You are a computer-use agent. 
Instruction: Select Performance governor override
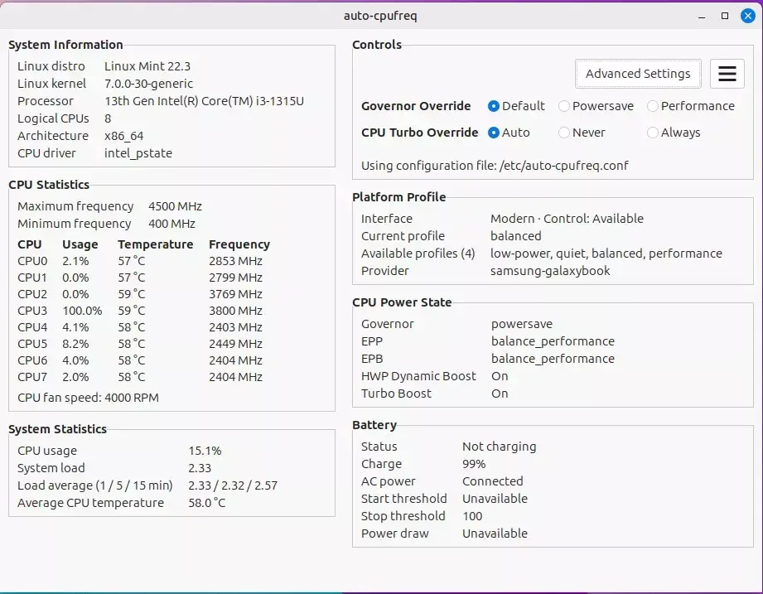(x=690, y=106)
